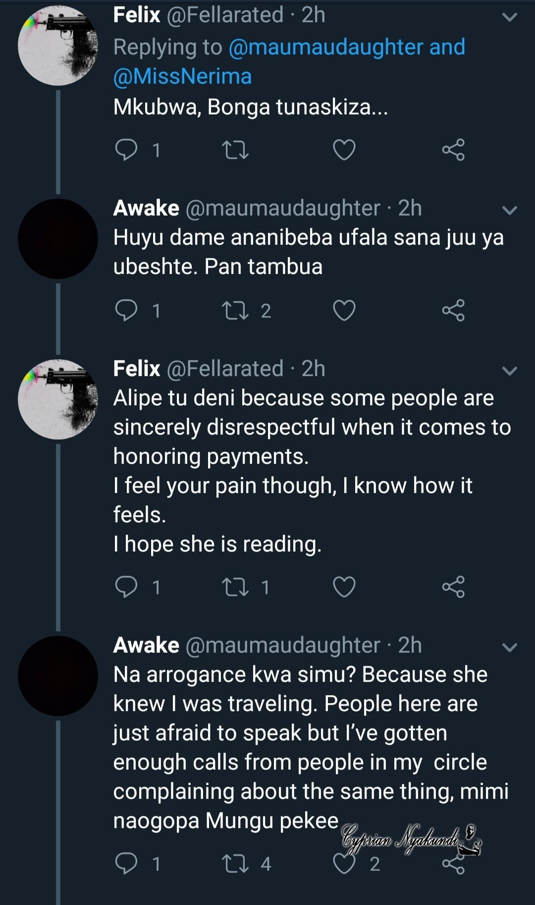This screenshot has width=535, height=905.
Task: Retweet Felix's "Mkubwa, Bonga tunaskiza" tweet
Action: pyautogui.click(x=235, y=150)
